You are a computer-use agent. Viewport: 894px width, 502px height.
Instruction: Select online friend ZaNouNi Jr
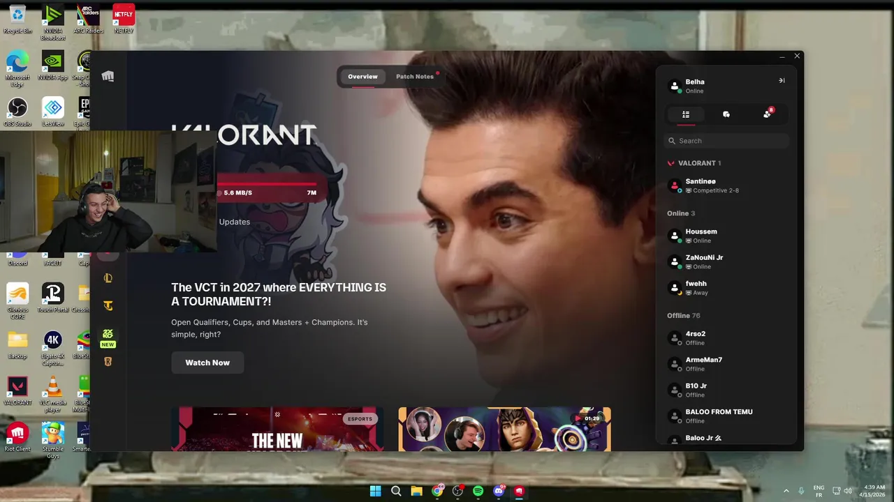[x=726, y=261]
